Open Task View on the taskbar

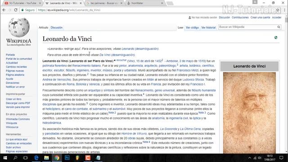tap(26, 158)
